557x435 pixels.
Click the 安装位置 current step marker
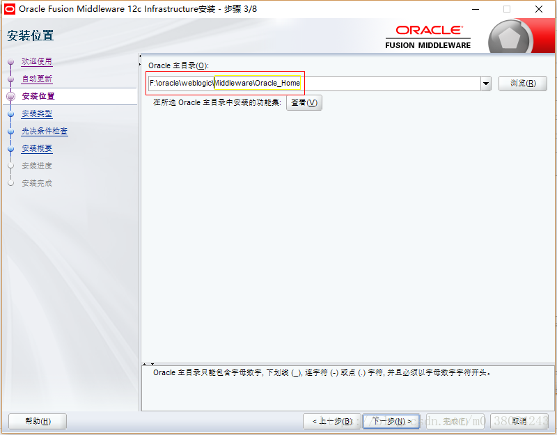[x=11, y=96]
